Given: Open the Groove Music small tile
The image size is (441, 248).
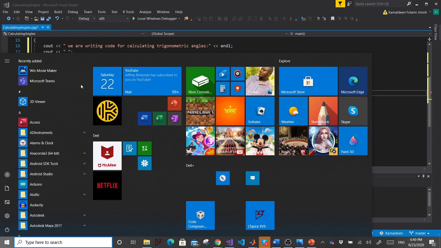Looking at the screenshot, I should (x=238, y=74).
